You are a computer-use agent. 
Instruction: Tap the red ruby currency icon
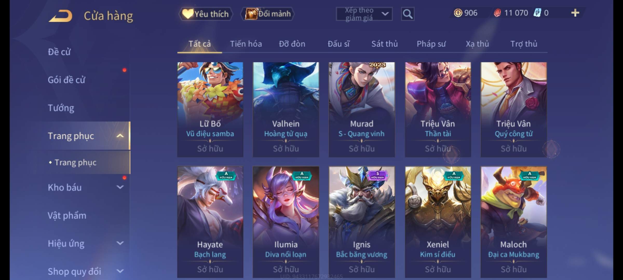click(x=497, y=13)
